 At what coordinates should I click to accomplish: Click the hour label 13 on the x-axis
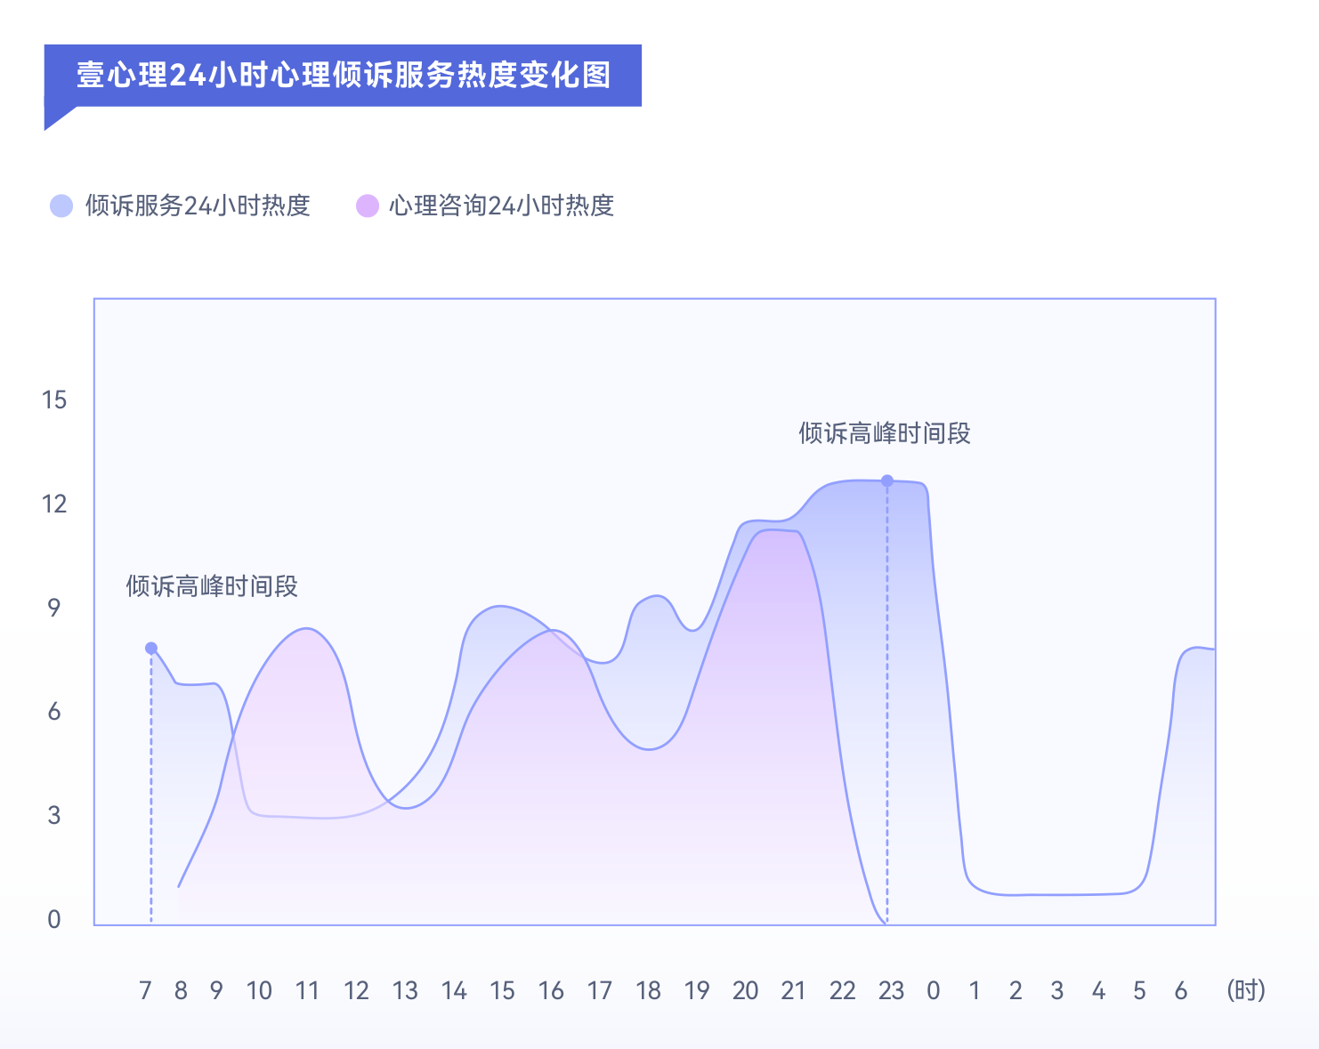click(x=405, y=990)
